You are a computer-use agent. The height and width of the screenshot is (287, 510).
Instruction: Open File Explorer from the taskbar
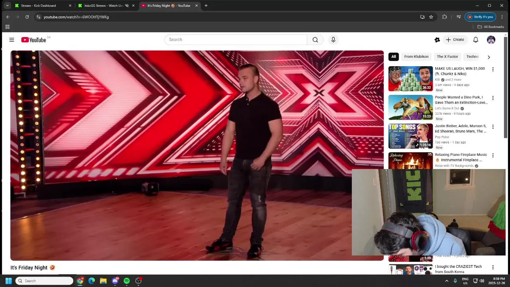[x=103, y=281]
